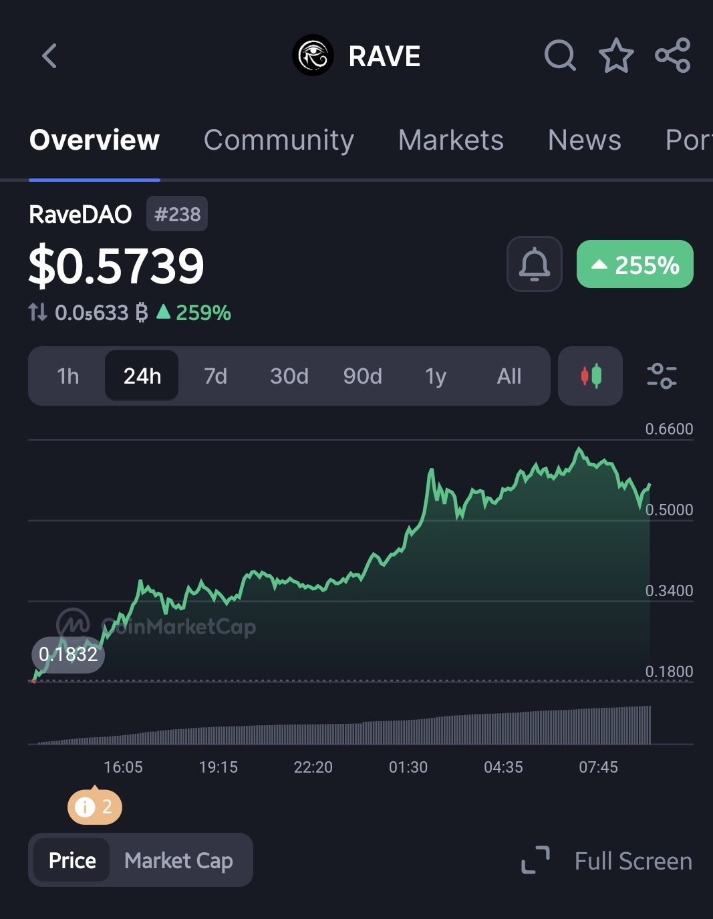The width and height of the screenshot is (713, 919).
Task: Set a price alert with bell icon
Action: point(535,264)
